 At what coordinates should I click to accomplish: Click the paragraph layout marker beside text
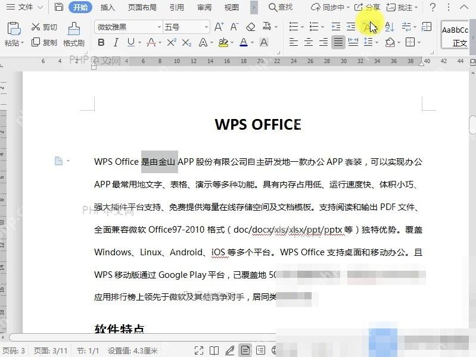click(59, 161)
